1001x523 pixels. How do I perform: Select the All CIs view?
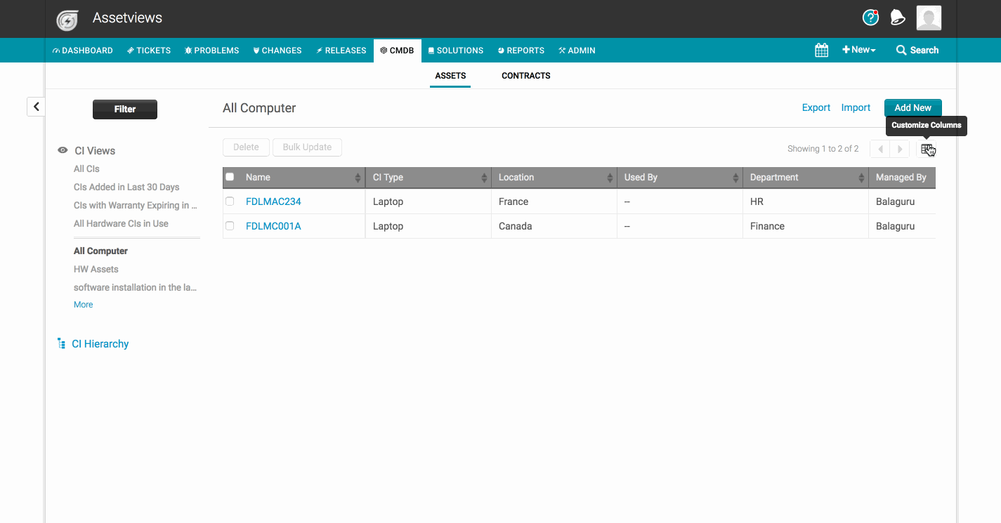pos(86,169)
